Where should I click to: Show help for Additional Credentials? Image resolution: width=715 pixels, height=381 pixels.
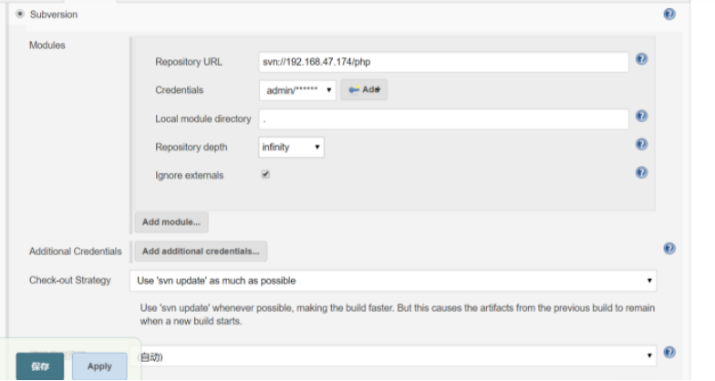(x=669, y=248)
